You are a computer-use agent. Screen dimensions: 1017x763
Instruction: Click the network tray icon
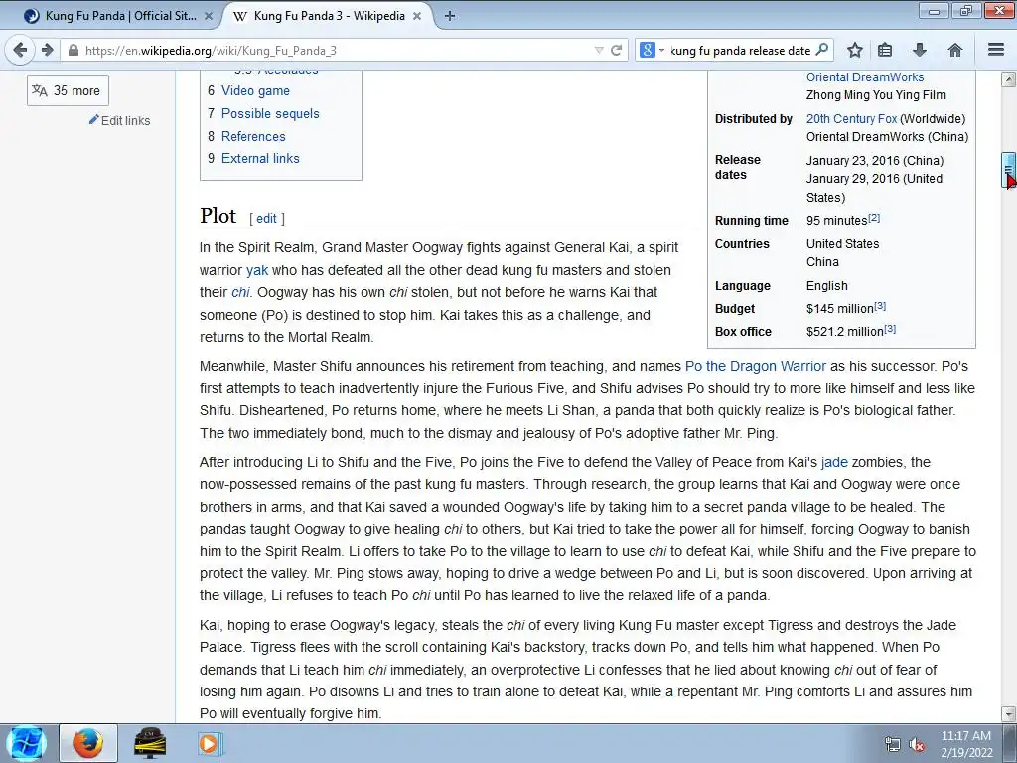coord(892,745)
